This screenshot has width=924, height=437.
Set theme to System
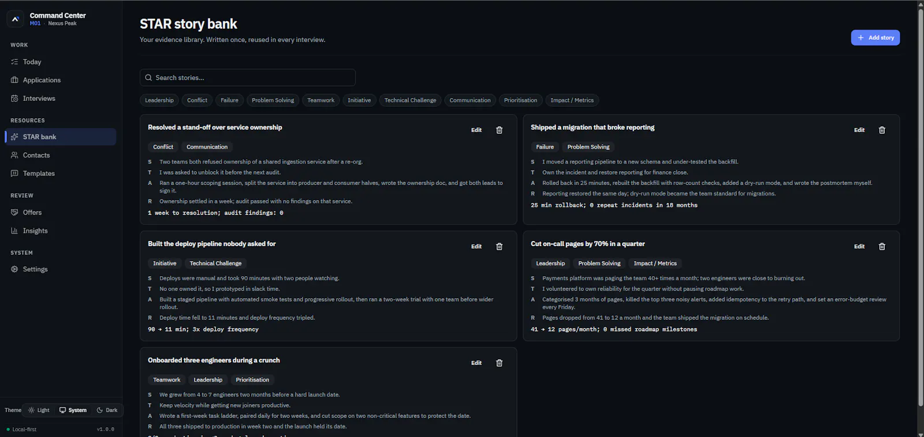[x=73, y=410]
